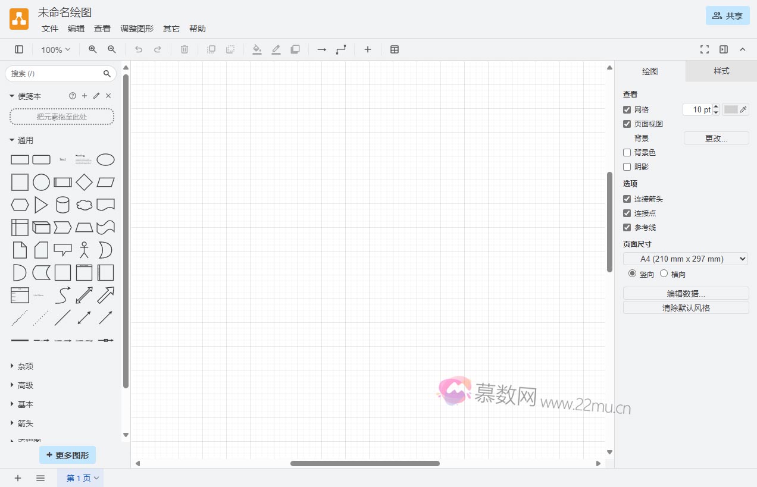The width and height of the screenshot is (757, 487).
Task: Click the zoom in magnifier icon
Action: point(92,49)
